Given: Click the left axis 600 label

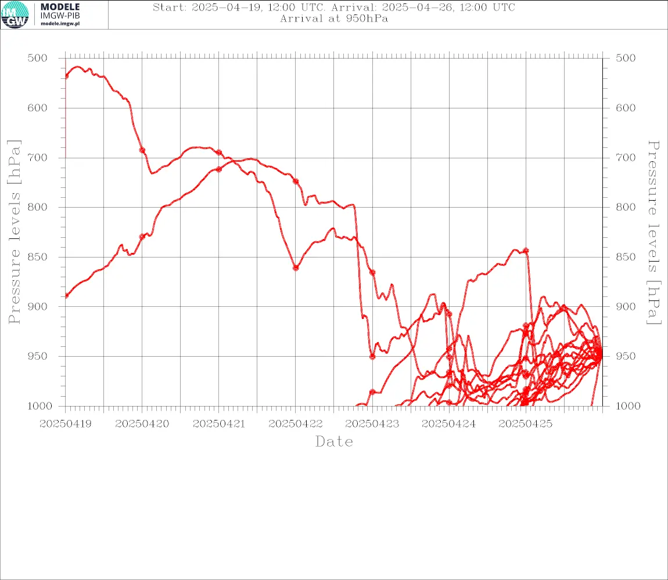Looking at the screenshot, I should coord(38,108).
